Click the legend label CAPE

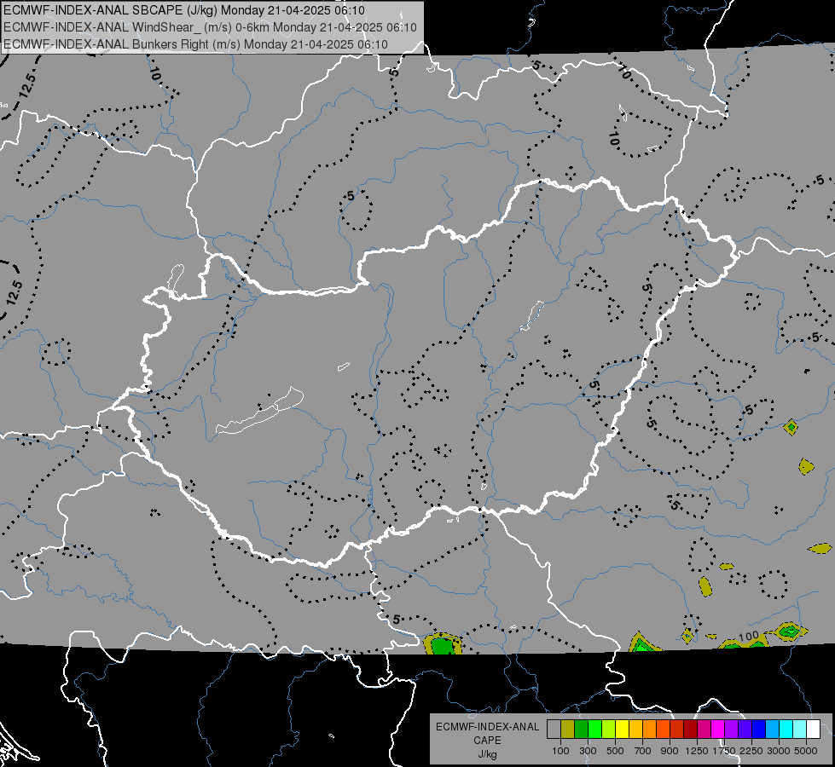click(x=487, y=741)
